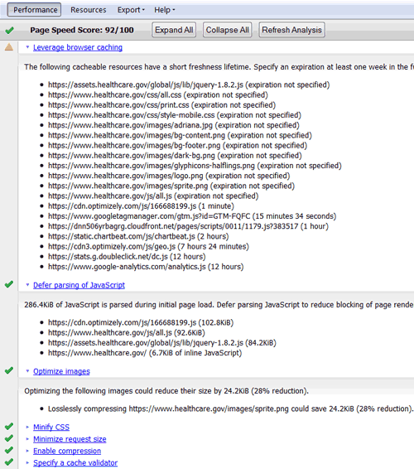Open the Defer parsing of JavaScript link
This screenshot has width=414, height=469.
(x=79, y=285)
